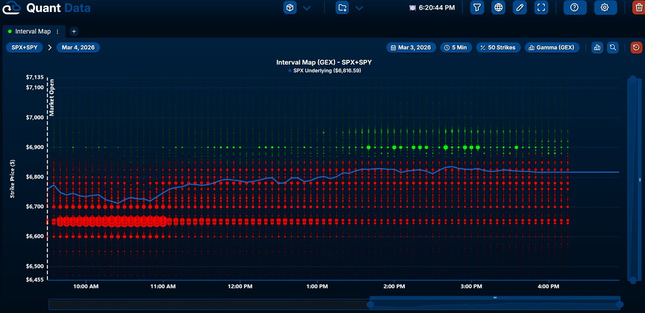This screenshot has width=645, height=313.
Task: Expand the dropdown next to the cube icon
Action: [305, 8]
